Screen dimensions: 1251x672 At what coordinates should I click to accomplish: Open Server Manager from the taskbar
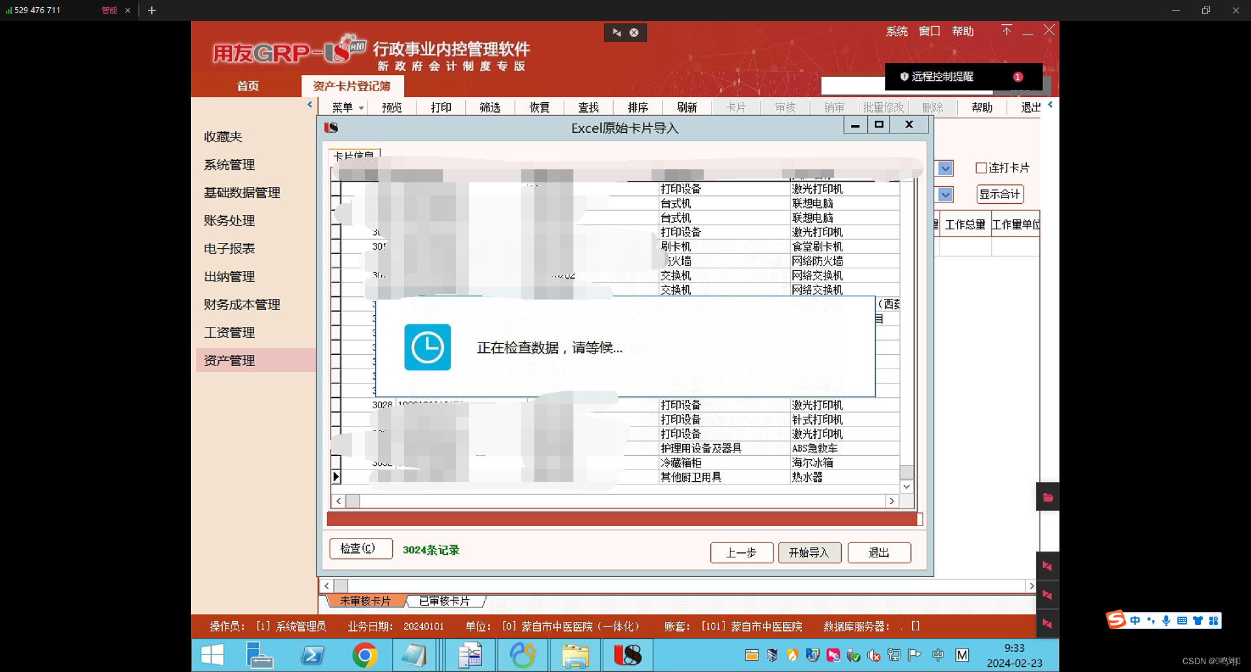point(259,654)
